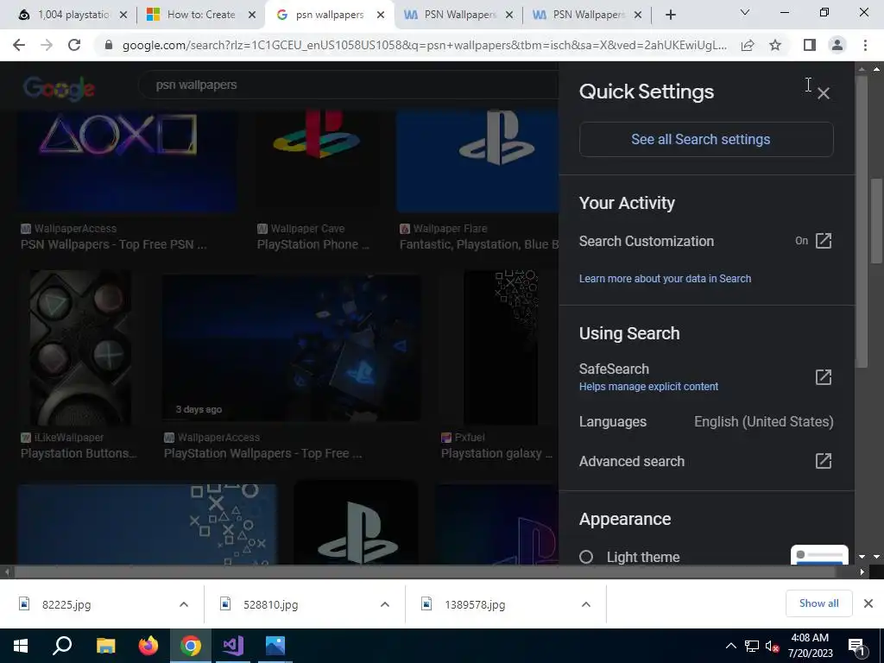Open Photos app from taskbar
The image size is (884, 663).
275,646
